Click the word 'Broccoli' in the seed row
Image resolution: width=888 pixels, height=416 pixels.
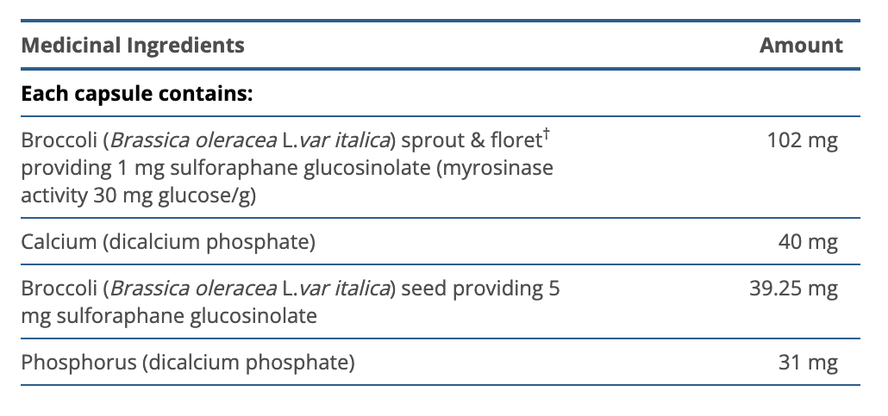click(58, 289)
